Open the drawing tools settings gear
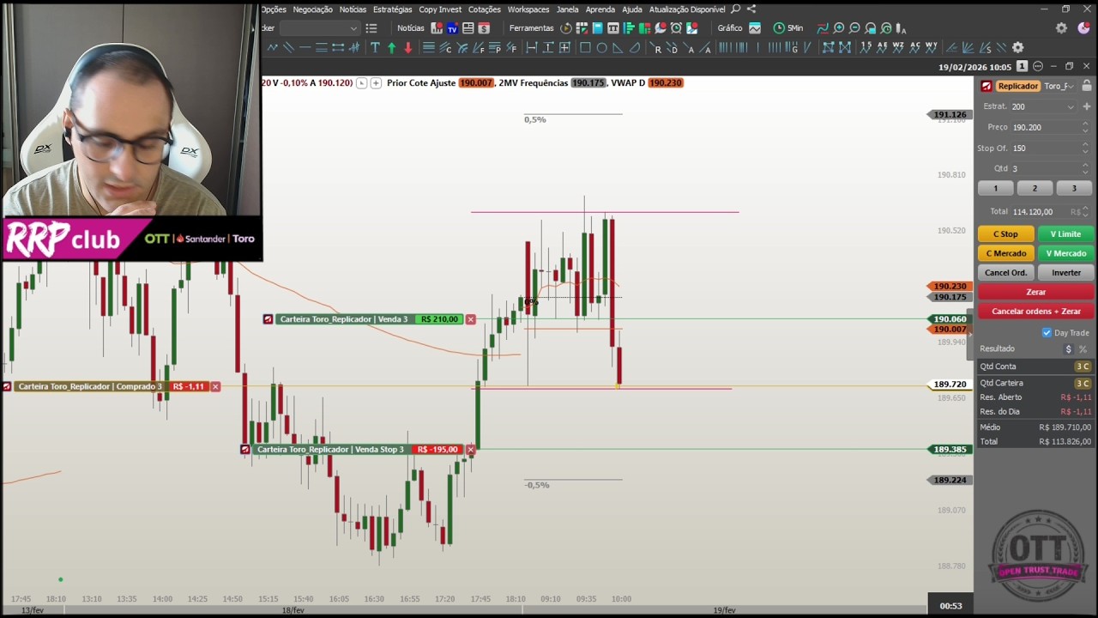Screen dimensions: 1098x618 pos(1017,48)
